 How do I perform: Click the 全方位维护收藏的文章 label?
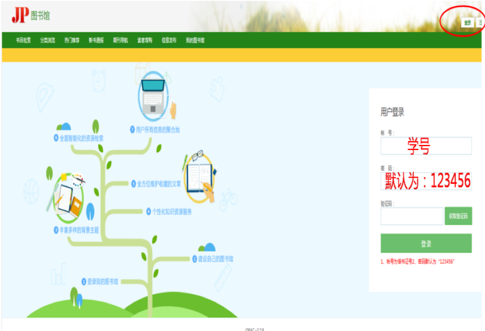coord(156,184)
